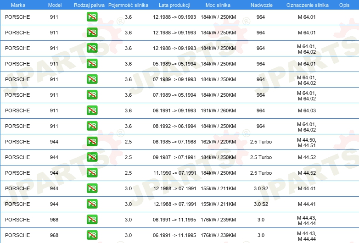Viewport: 359px width, 243px height.
Task: Click the Rodzaj paliwa column header
Action: (x=89, y=5)
